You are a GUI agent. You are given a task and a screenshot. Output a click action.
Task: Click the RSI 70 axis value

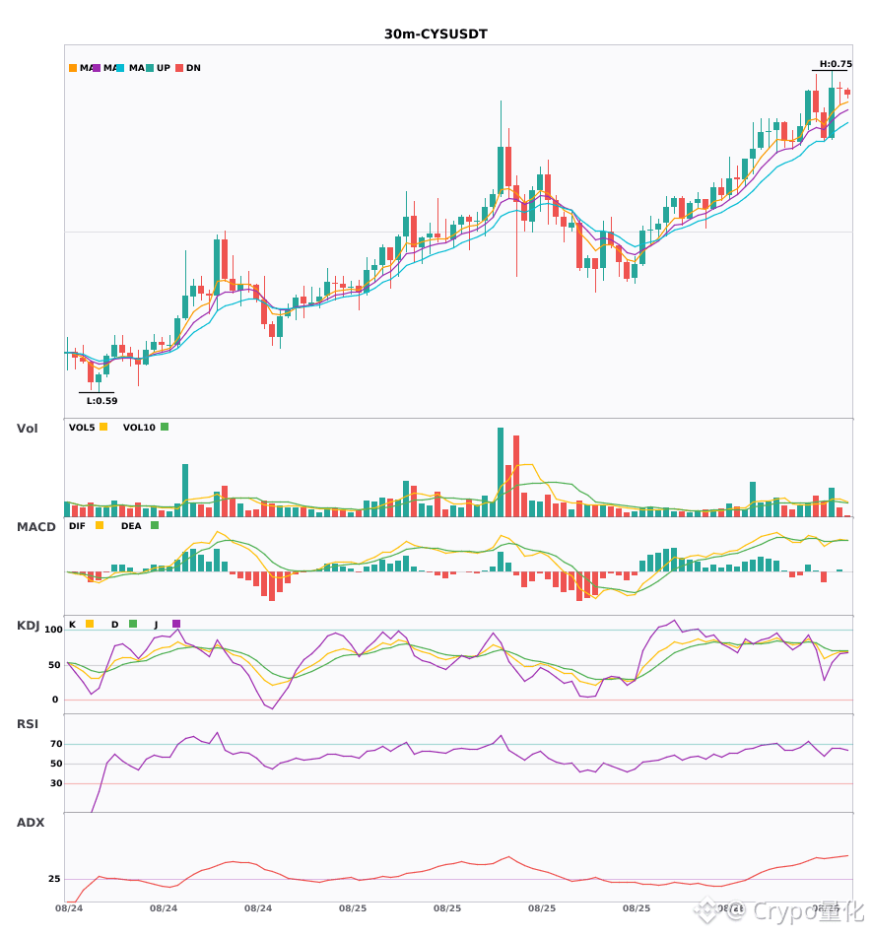coord(56,743)
